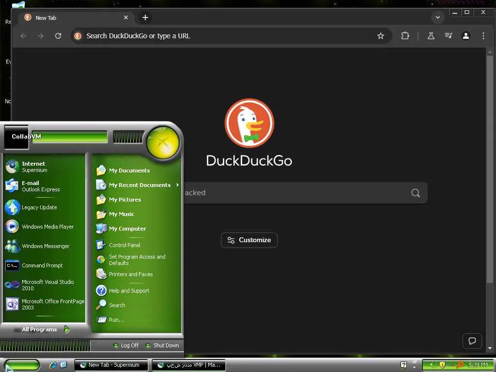Open Set Program Access and Defaults
496x372 pixels.
coord(137,260)
